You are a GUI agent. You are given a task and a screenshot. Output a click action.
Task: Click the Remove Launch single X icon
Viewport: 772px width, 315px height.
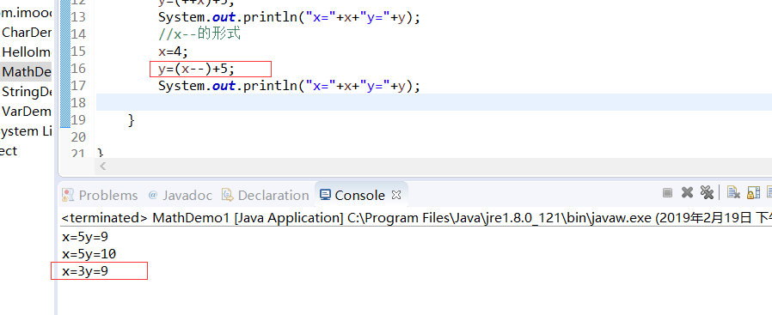click(x=687, y=192)
